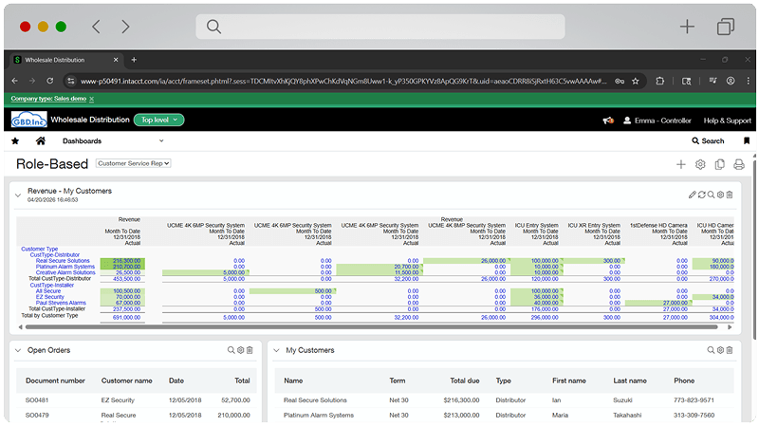Open the browser three-dot menu
759x427 pixels.
pos(748,81)
